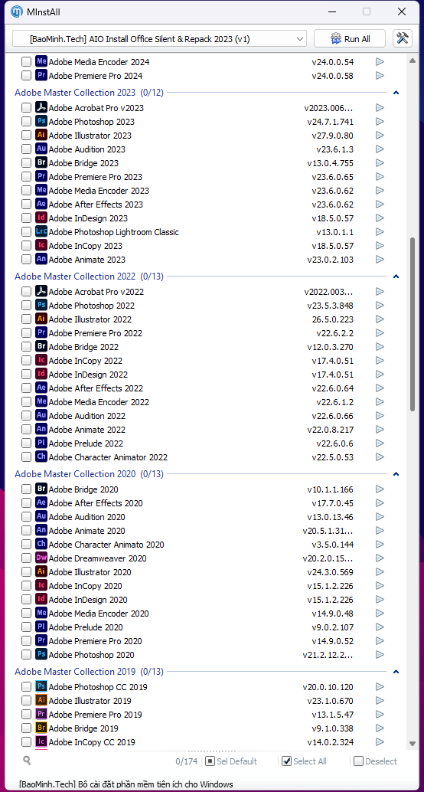Click the Adobe Animate 2023 An icon

[x=41, y=260]
